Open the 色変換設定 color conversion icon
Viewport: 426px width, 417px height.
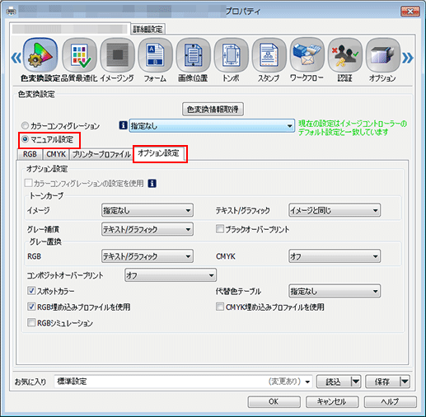[40, 55]
